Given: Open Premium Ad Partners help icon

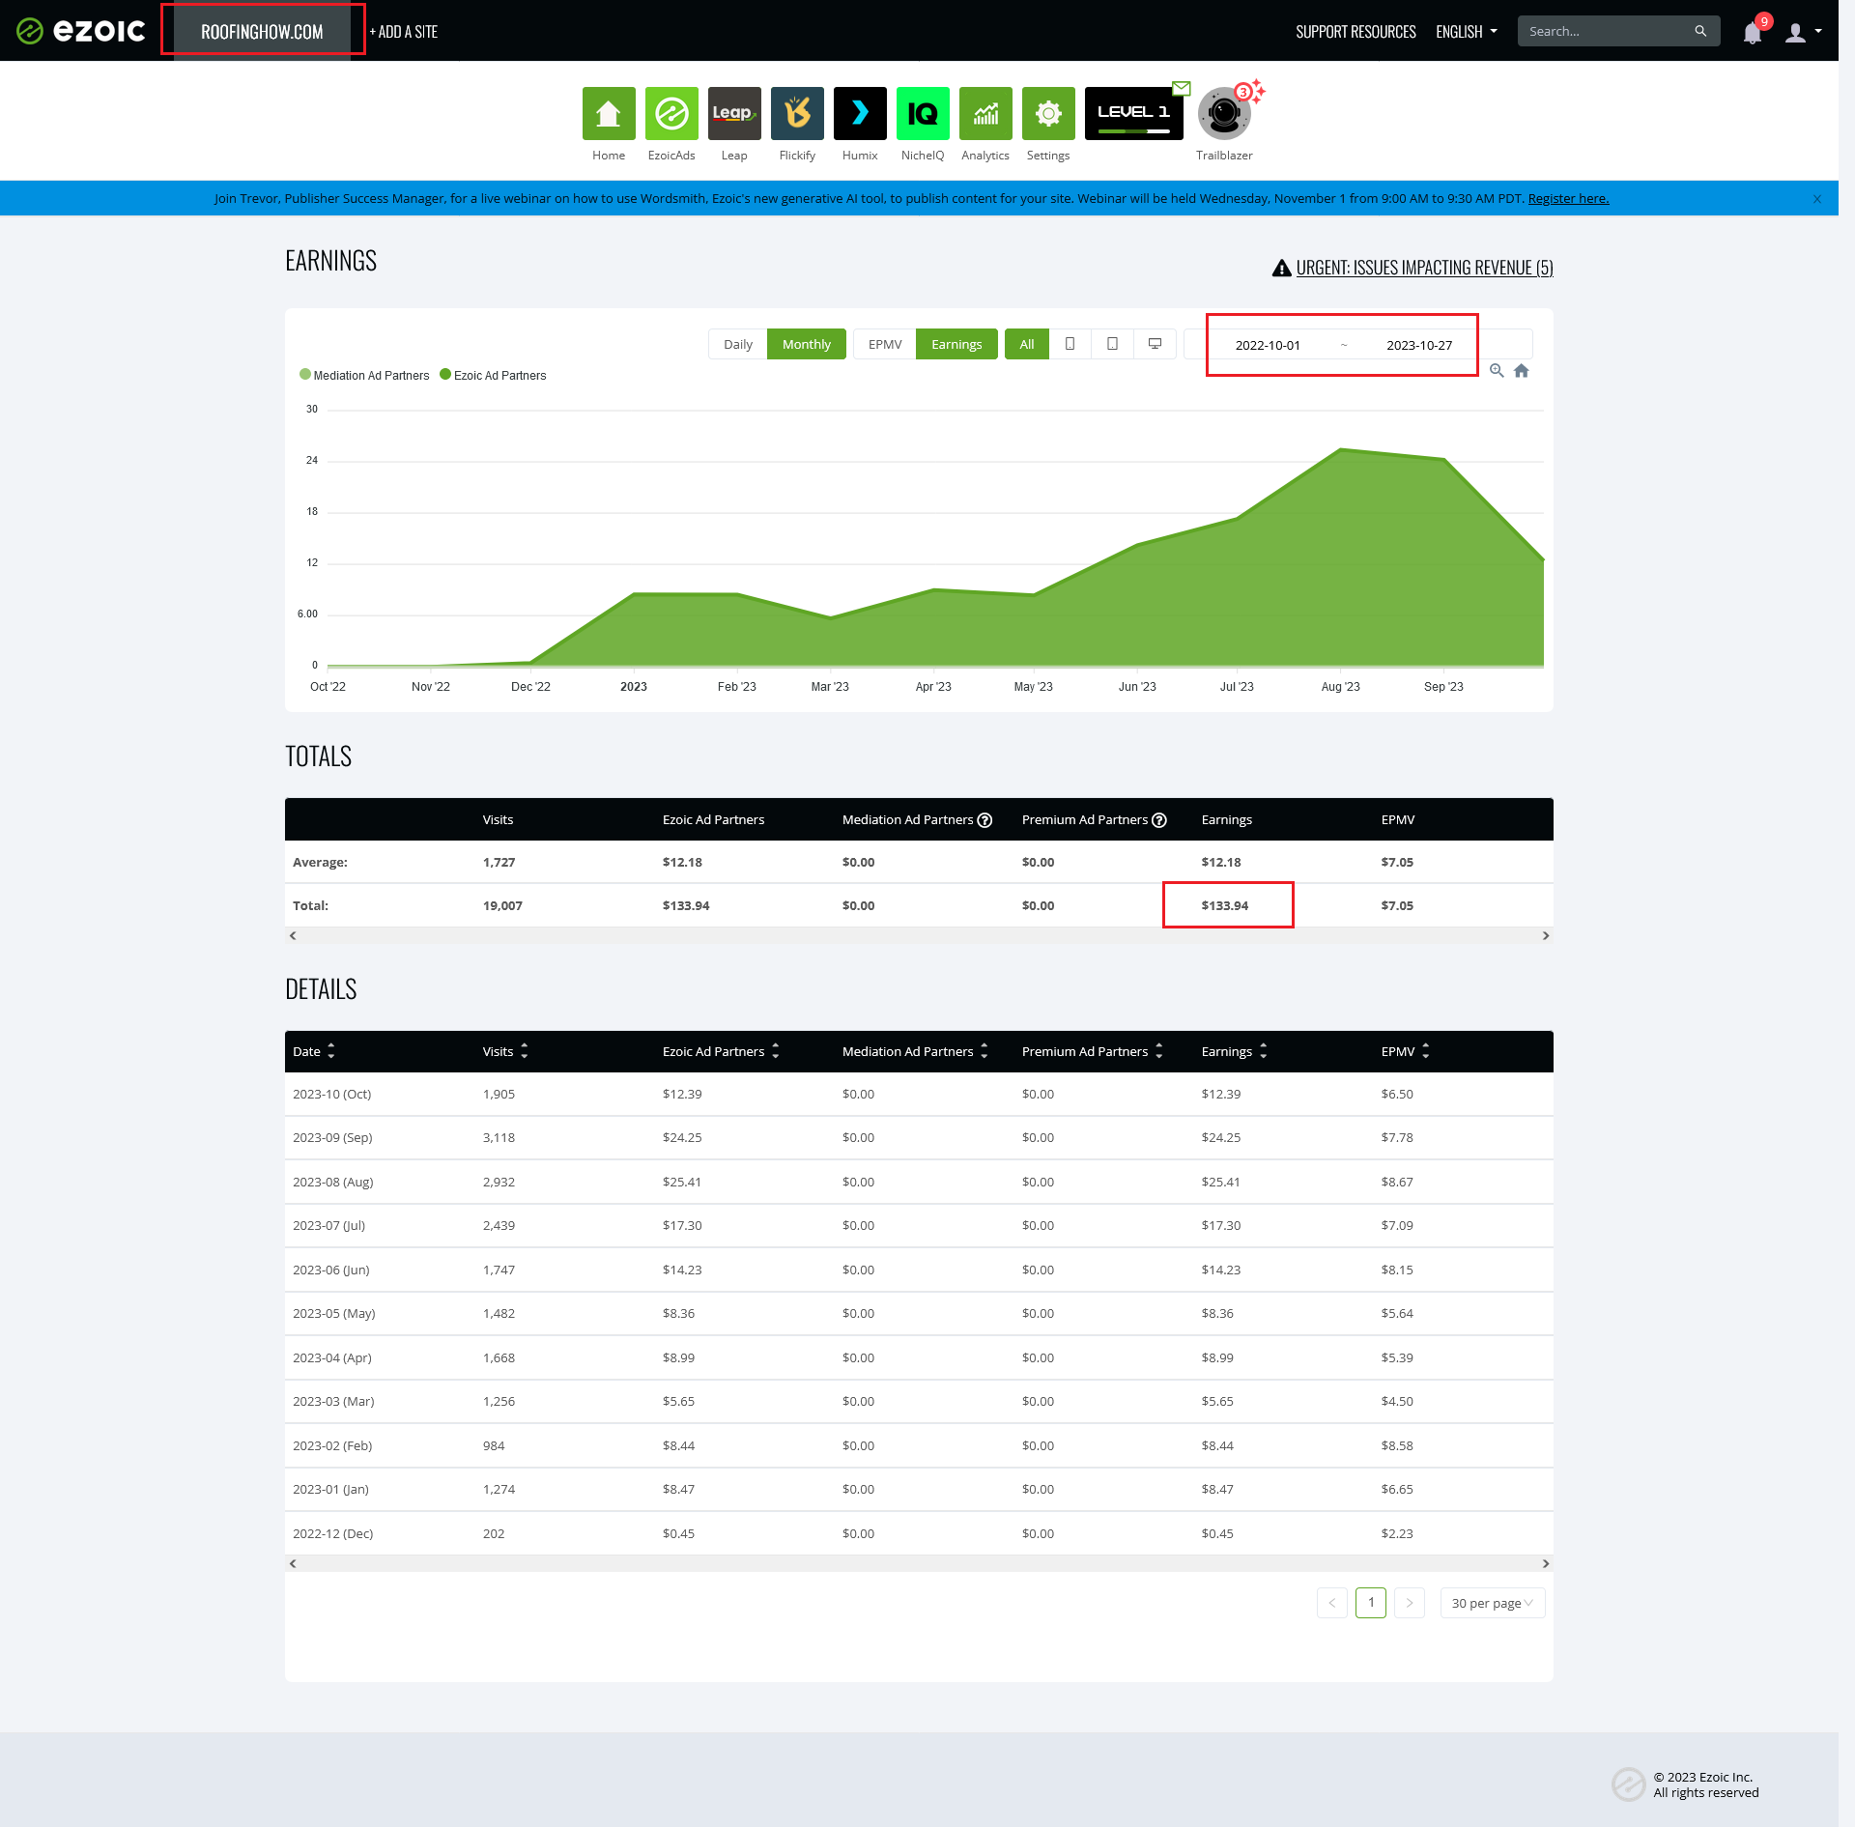Looking at the screenshot, I should [1159, 820].
